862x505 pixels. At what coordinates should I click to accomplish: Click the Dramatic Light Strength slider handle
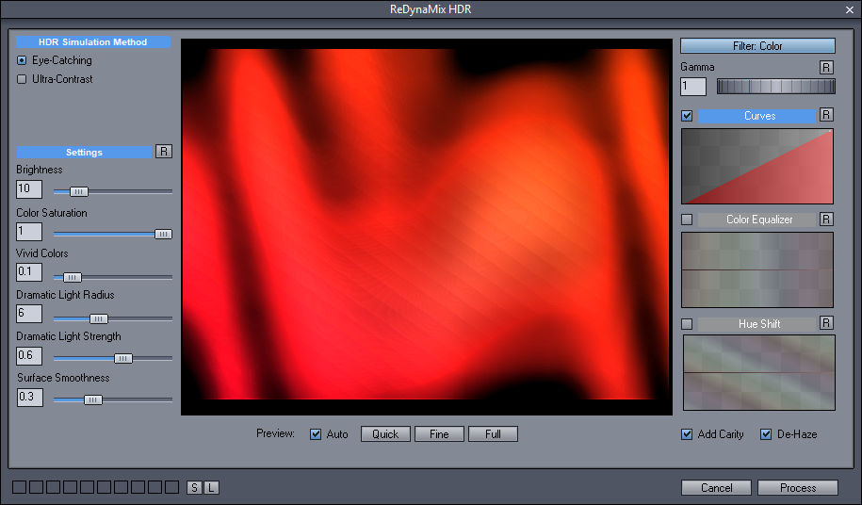click(123, 358)
